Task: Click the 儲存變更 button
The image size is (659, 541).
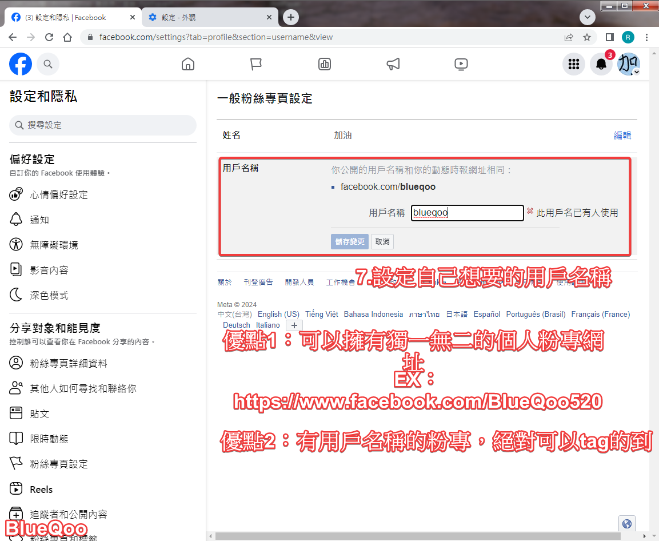Action: coord(349,241)
